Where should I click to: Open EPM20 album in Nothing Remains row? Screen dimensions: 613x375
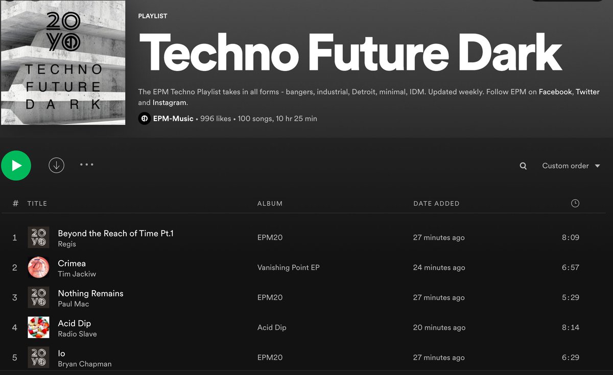pos(270,298)
